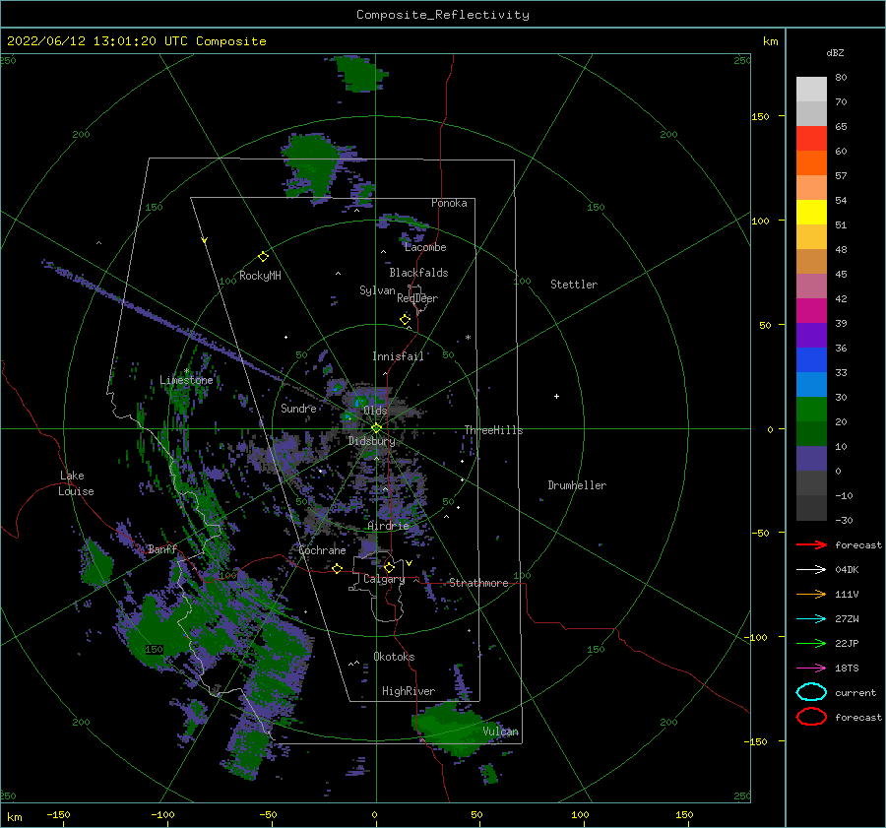Screen dimensions: 886x828
Task: Click the Composite_Reflectivity title text
Action: (443, 15)
